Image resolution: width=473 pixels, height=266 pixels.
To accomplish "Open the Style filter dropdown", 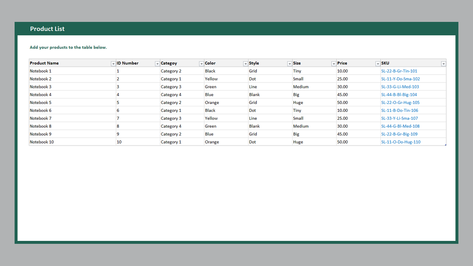I will coord(289,63).
